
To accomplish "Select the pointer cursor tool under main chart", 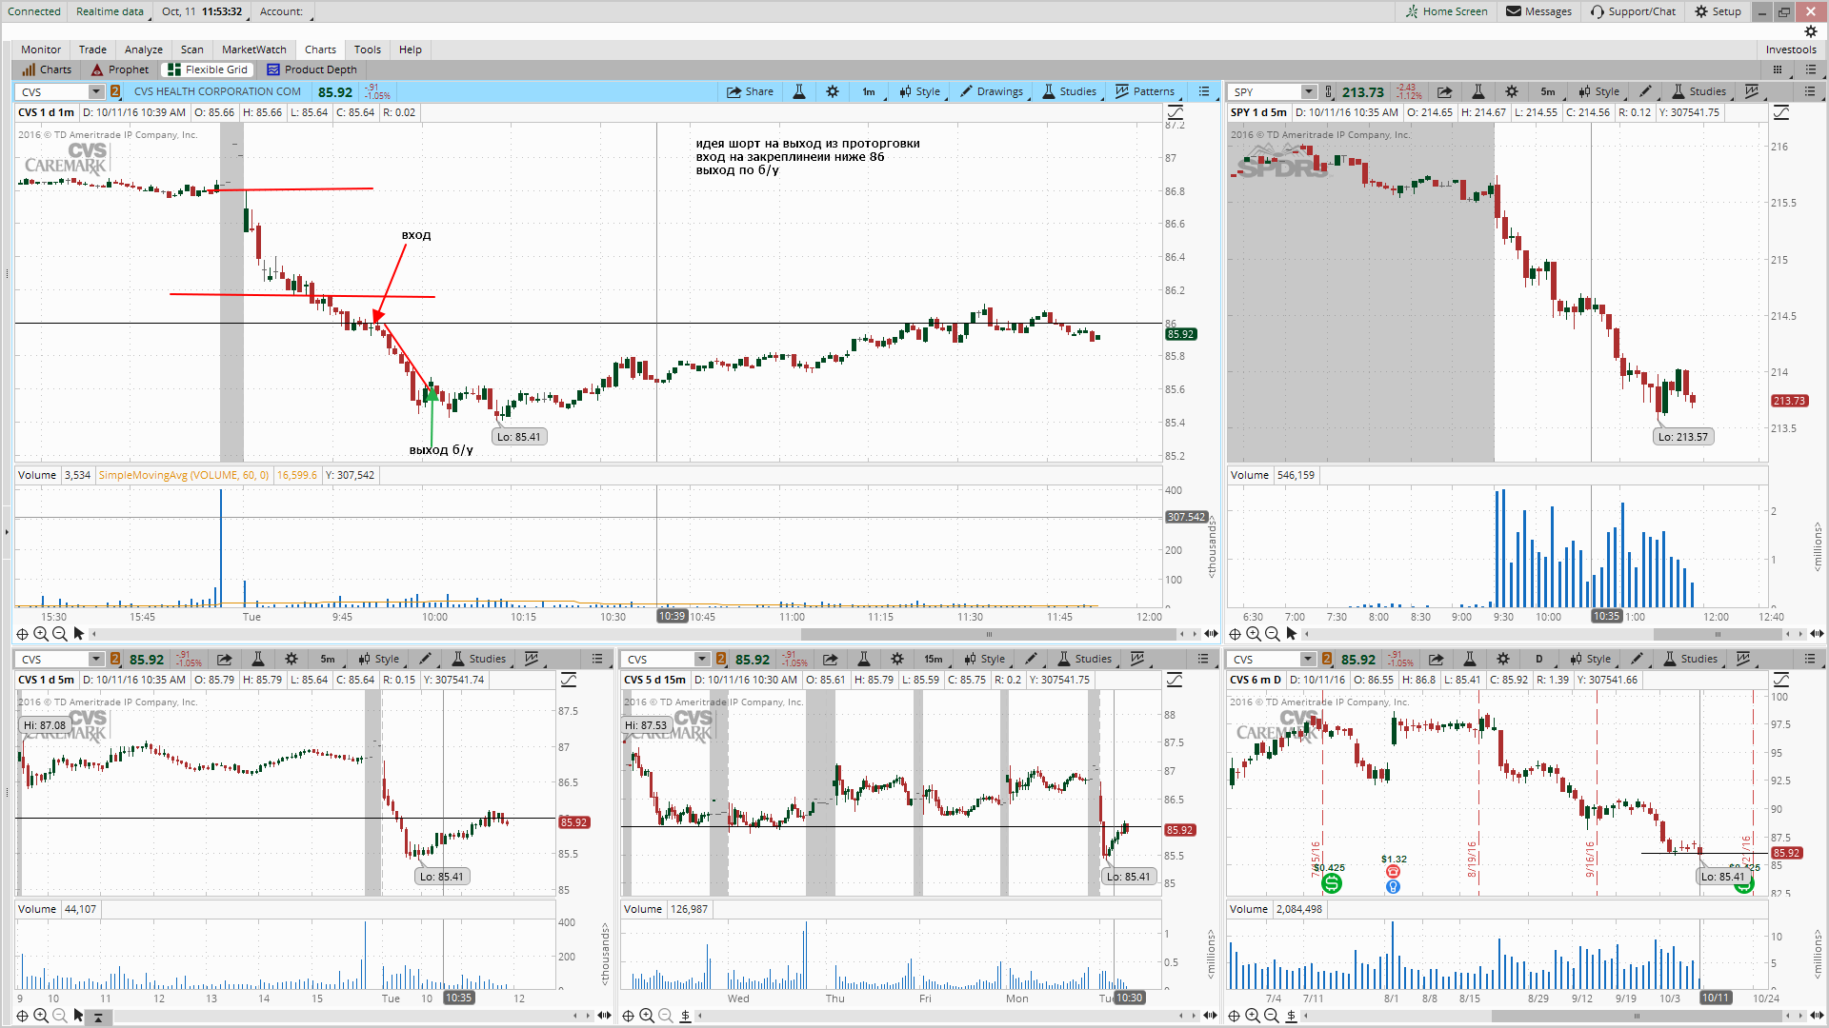I will point(79,634).
